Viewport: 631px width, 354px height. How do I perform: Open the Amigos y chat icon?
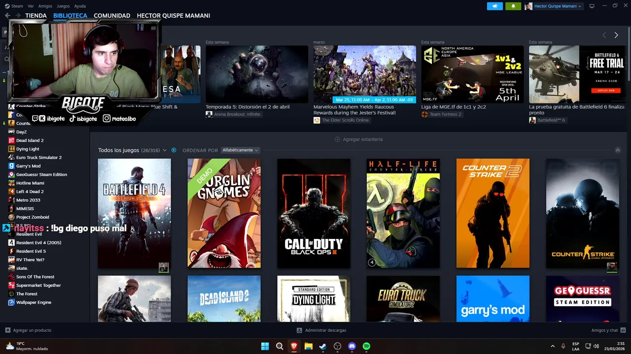(x=623, y=330)
